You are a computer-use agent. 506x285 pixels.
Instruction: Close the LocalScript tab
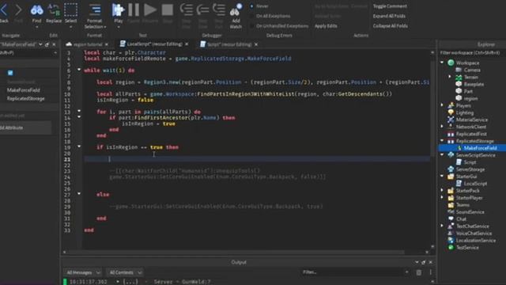[187, 44]
